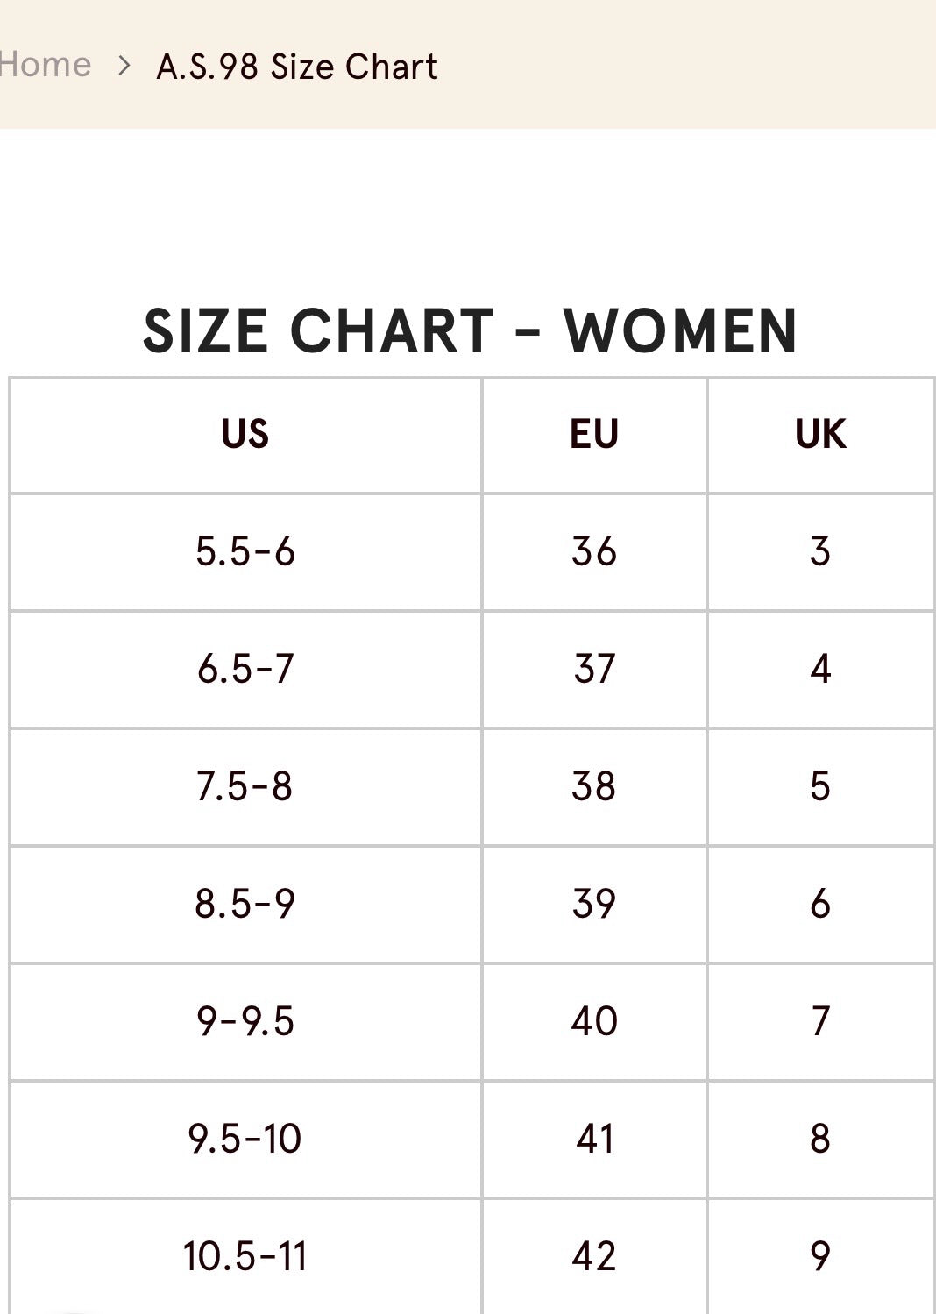Viewport: 936px width, 1314px height.
Task: Select EU size 37 cell
Action: click(594, 670)
